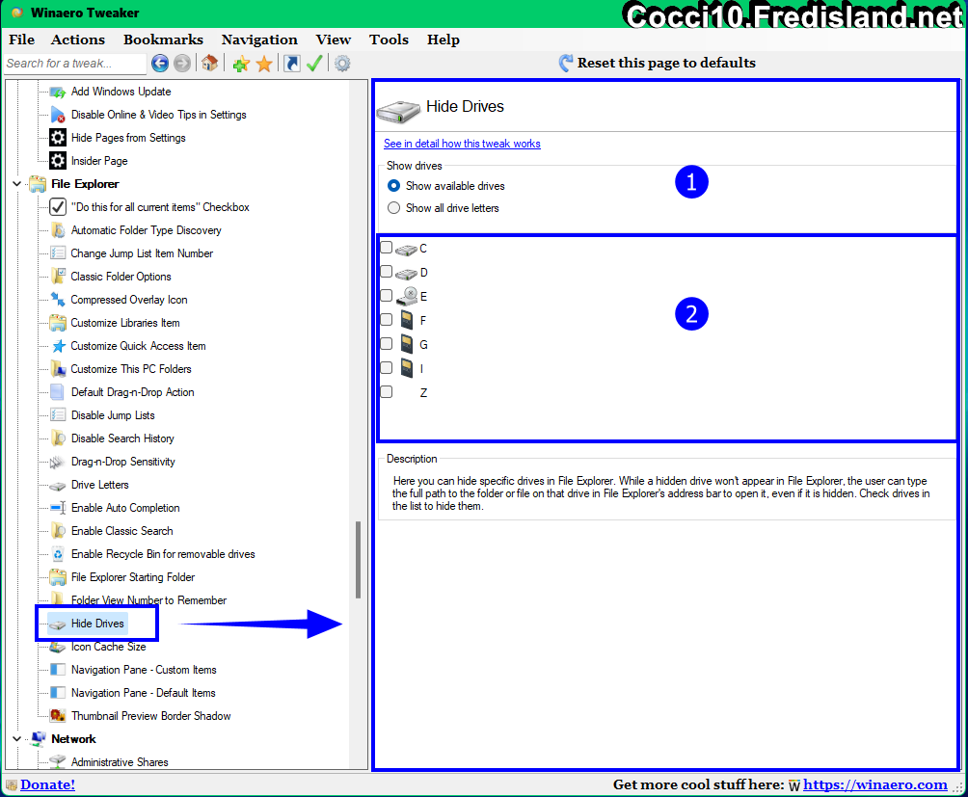Click Administrative Shares drive icon
The image size is (968, 797).
58,762
